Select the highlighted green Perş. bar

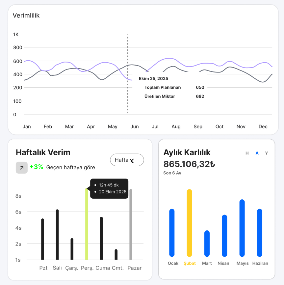(x=87, y=224)
